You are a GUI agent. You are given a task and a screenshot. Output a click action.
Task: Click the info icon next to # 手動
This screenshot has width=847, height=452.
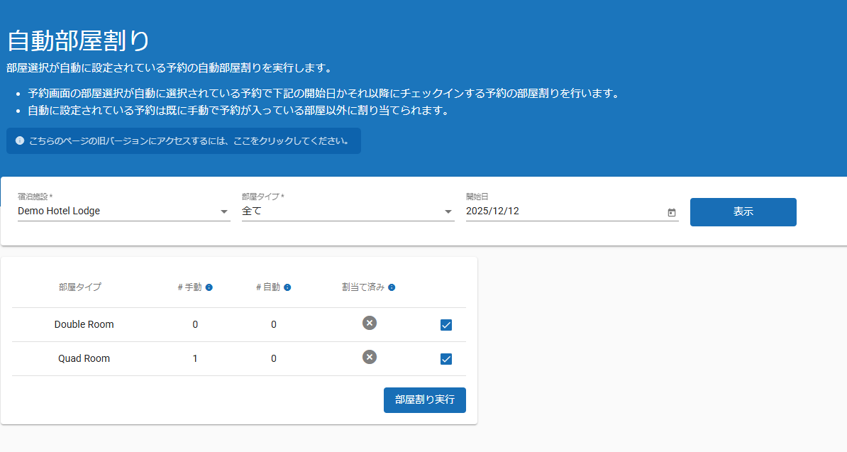pyautogui.click(x=209, y=287)
